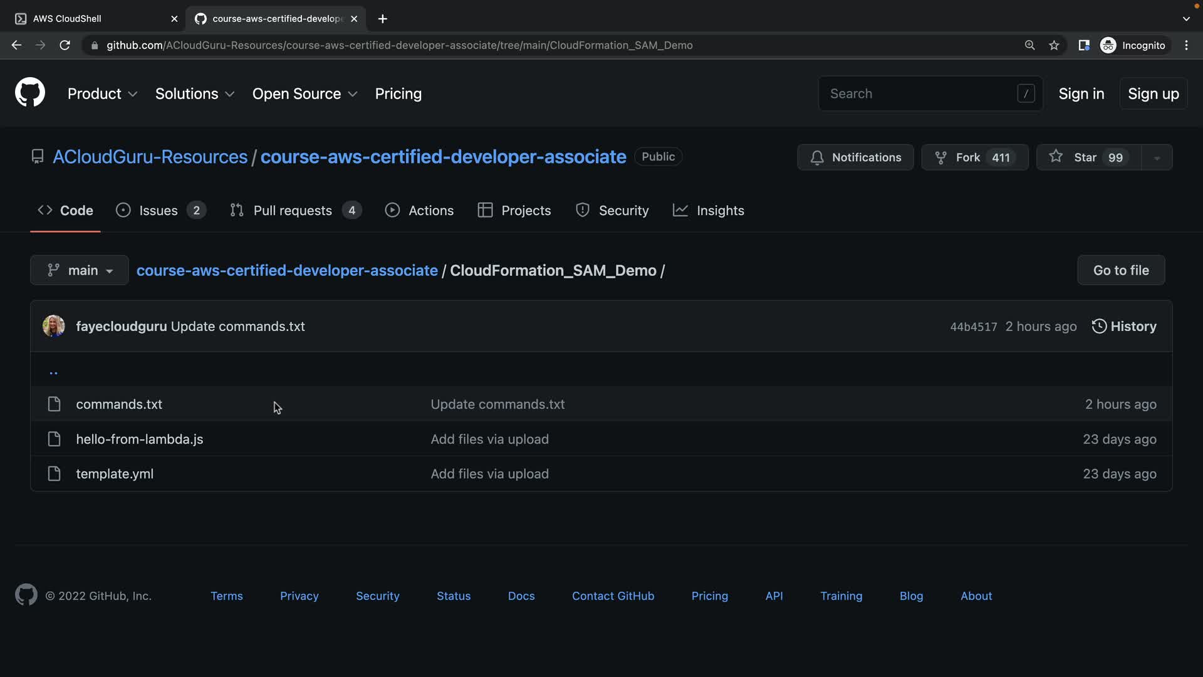Click the Go to file button
1203x677 pixels.
point(1120,270)
